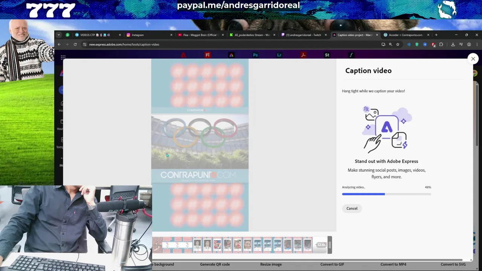Close the Instagram browser tab
This screenshot has width=482, height=271.
click(171, 35)
